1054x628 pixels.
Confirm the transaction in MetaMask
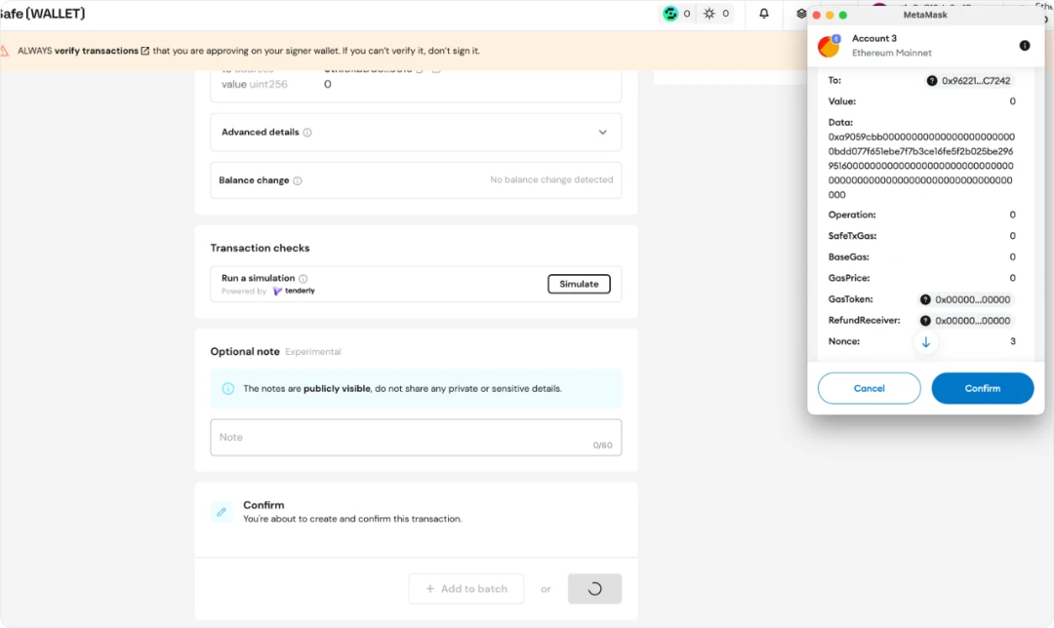pos(982,388)
